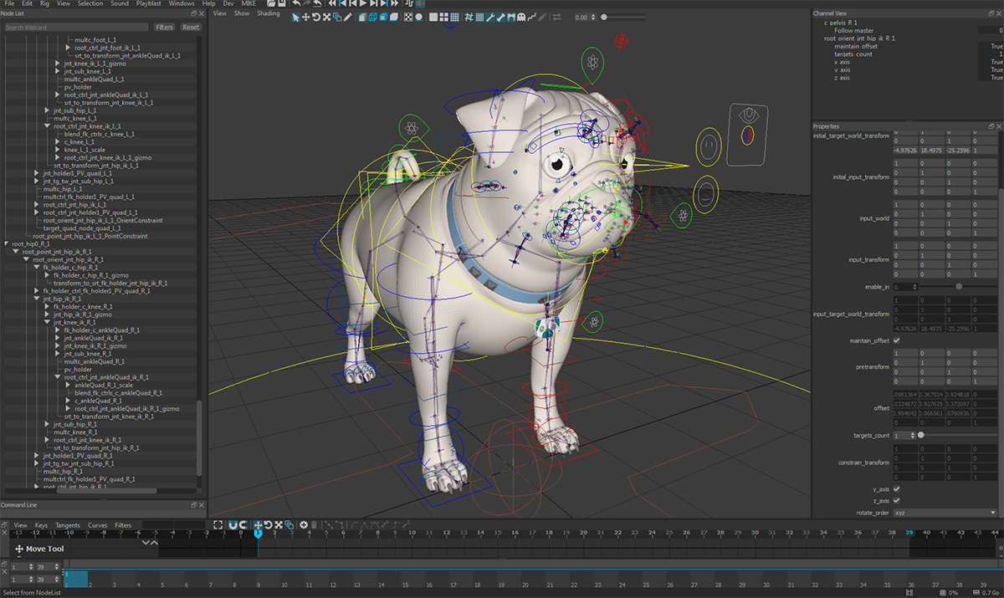Open the Shading menu in viewport
Viewport: 1004px width, 598px height.
[268, 13]
